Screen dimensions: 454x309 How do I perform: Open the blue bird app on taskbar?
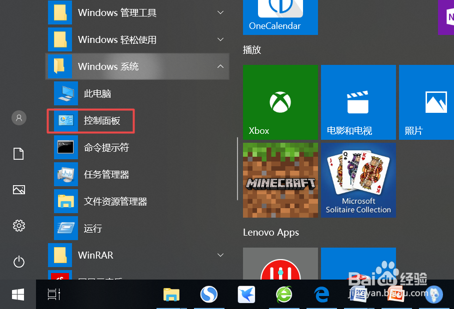pos(246,295)
